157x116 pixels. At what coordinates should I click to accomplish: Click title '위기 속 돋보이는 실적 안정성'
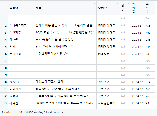55,39
